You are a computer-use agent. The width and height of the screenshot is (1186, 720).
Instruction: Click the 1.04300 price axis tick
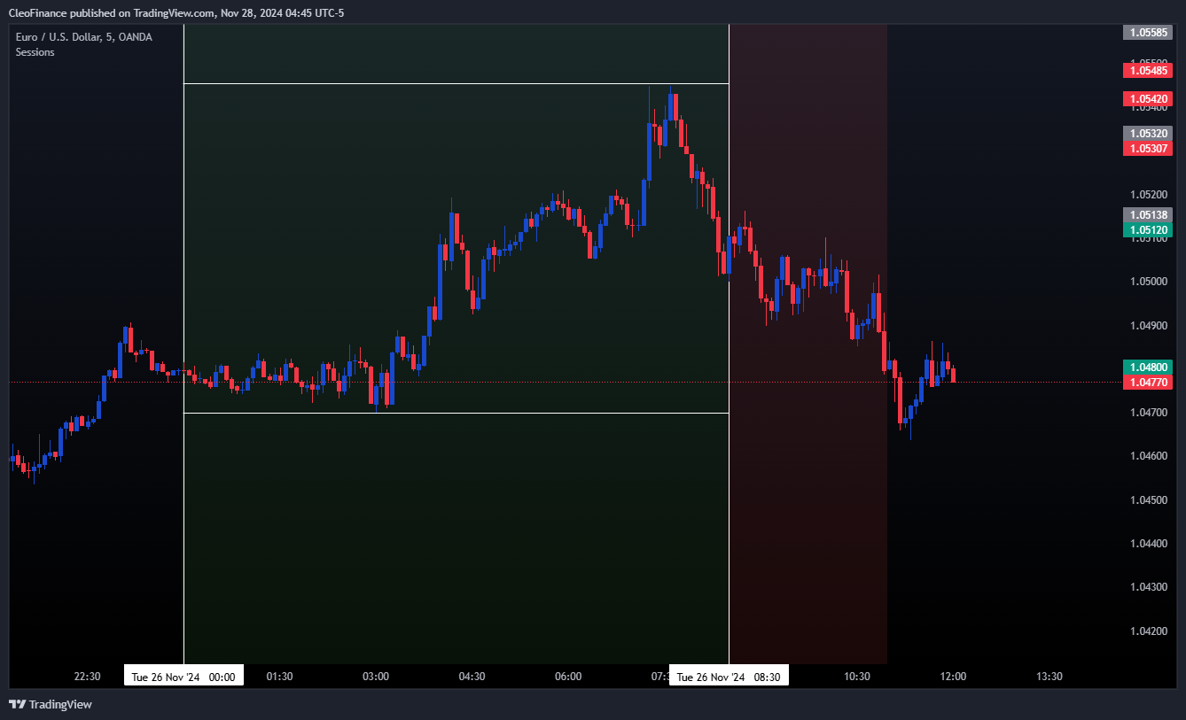point(1148,587)
